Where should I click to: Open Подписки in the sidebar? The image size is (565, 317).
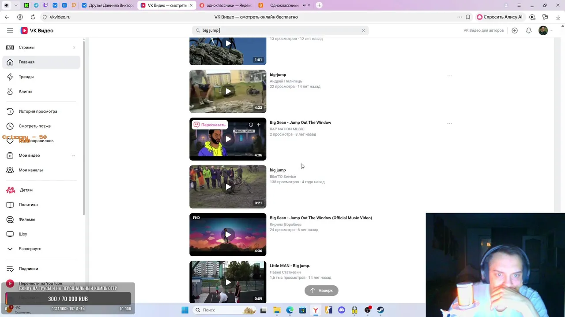(41, 269)
